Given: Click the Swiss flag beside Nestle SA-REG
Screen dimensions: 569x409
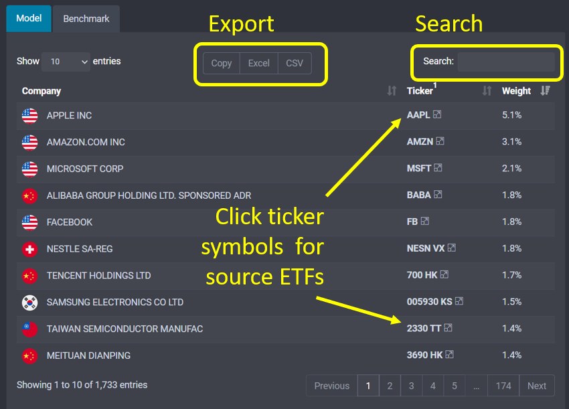Looking at the screenshot, I should point(29,249).
